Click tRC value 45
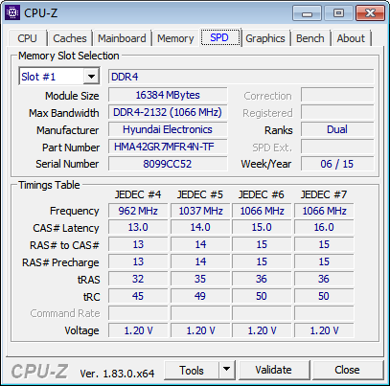 (x=138, y=296)
